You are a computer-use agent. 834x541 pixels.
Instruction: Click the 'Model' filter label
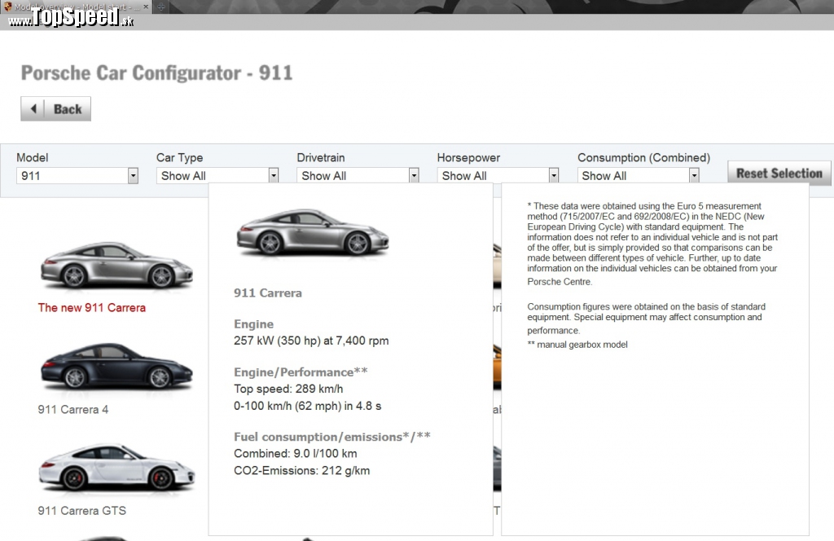pos(32,157)
